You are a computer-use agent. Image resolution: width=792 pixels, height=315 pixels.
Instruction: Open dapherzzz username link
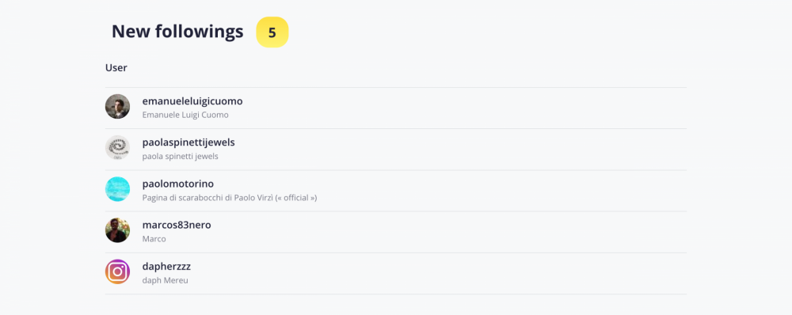point(166,267)
